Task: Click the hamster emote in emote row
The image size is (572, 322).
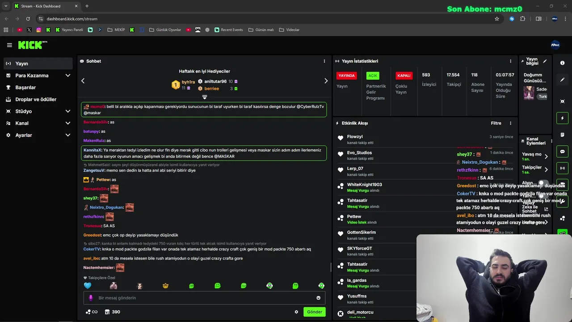Action: 114,286
